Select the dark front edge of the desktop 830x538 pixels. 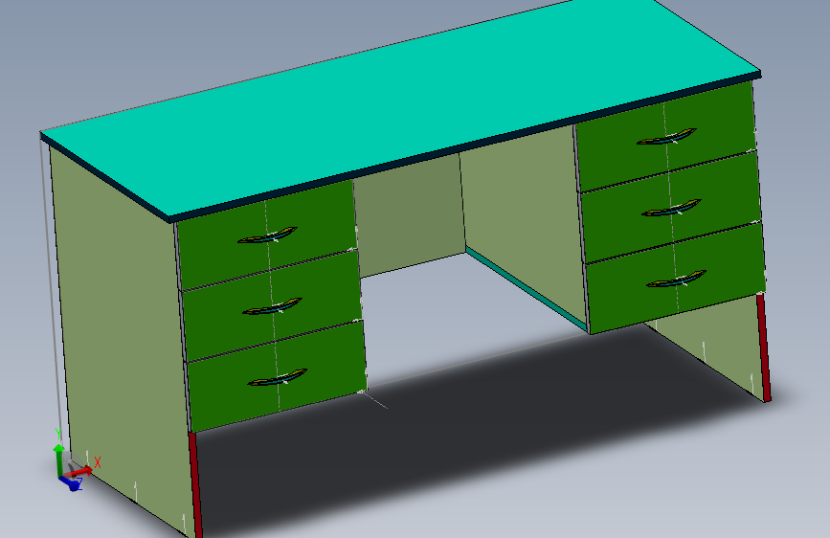[466, 147]
